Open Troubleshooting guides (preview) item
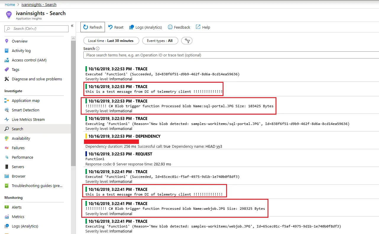This screenshot has height=234, width=379. tap(37, 186)
